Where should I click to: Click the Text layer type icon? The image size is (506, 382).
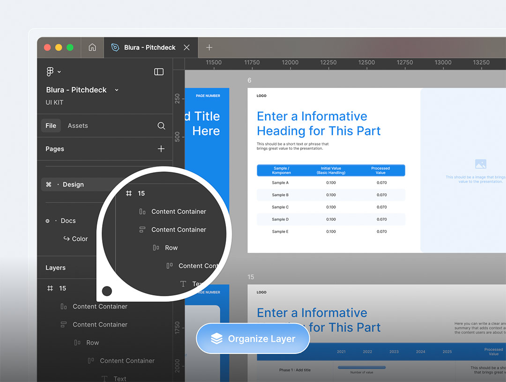[x=104, y=378]
